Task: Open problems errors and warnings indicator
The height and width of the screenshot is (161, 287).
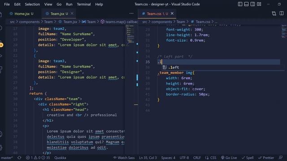Action: click(x=38, y=158)
